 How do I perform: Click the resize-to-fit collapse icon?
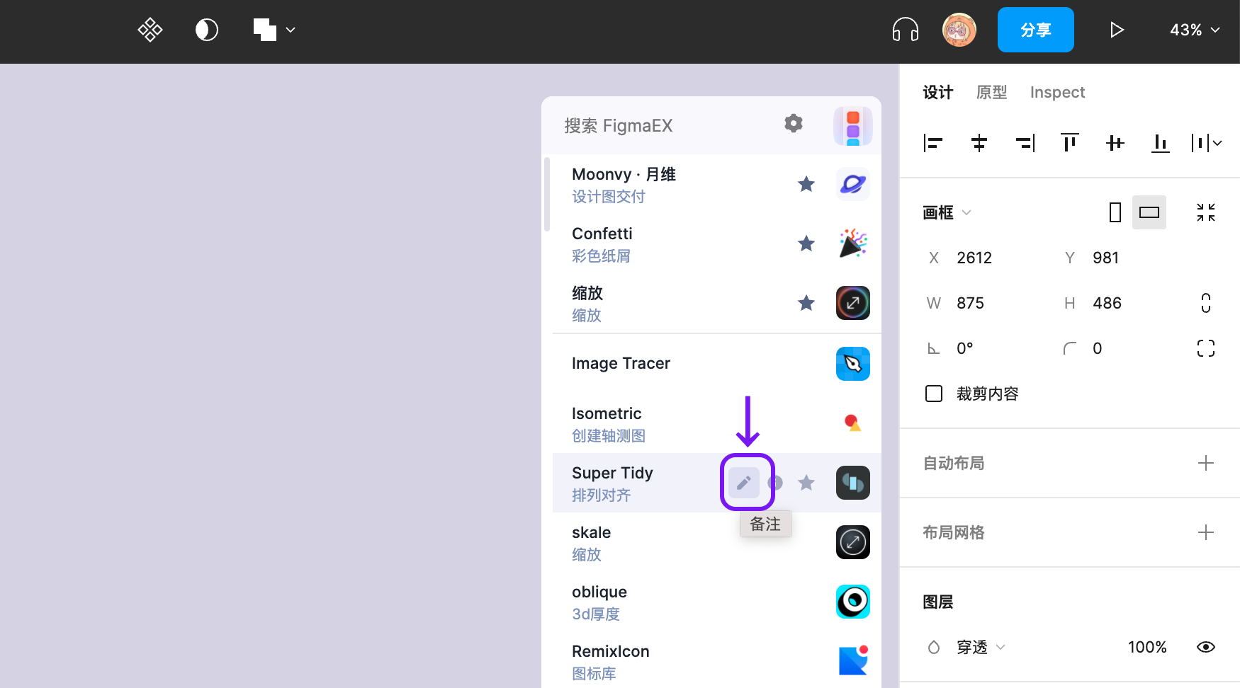point(1206,212)
